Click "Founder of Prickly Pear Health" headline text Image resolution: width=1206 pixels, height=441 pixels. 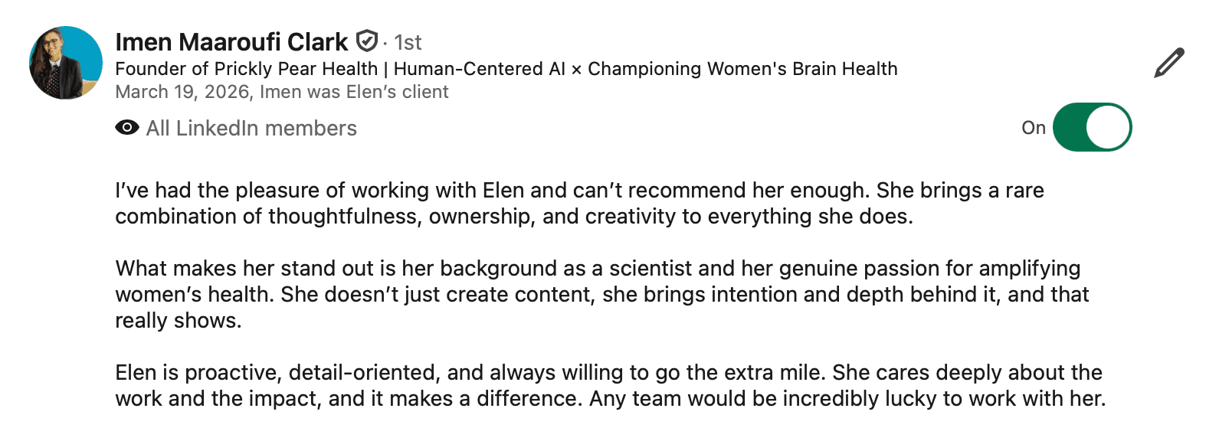pyautogui.click(x=246, y=69)
